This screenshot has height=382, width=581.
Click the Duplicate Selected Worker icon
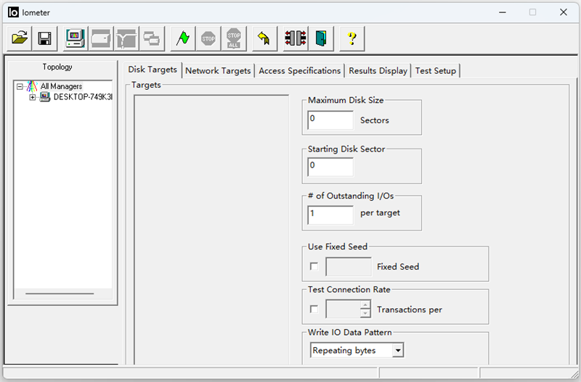152,38
